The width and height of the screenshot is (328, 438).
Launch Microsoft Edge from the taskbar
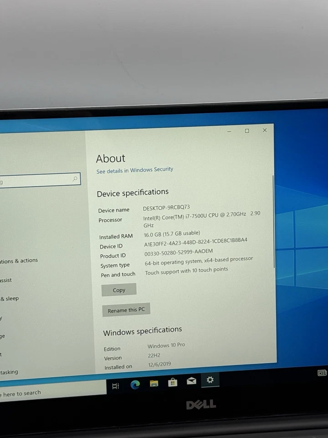click(x=135, y=385)
